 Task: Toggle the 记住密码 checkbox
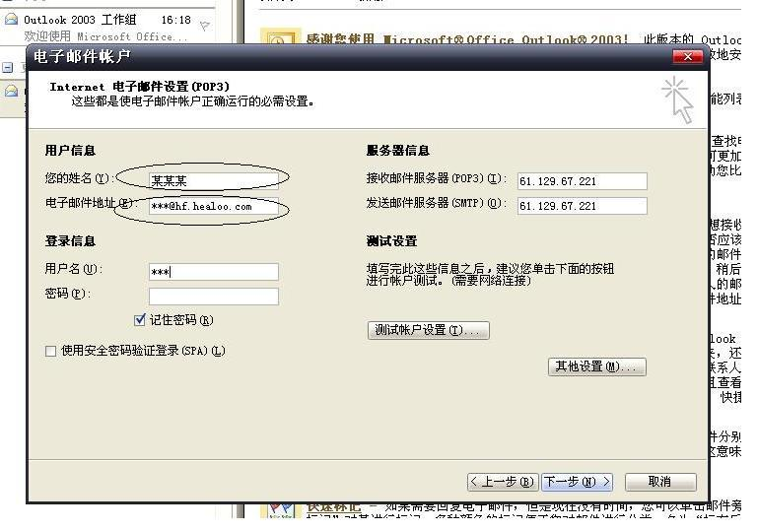(x=140, y=320)
